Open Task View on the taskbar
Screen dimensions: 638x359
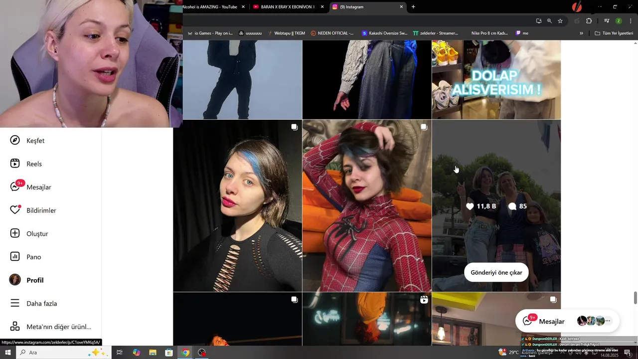[x=120, y=353]
